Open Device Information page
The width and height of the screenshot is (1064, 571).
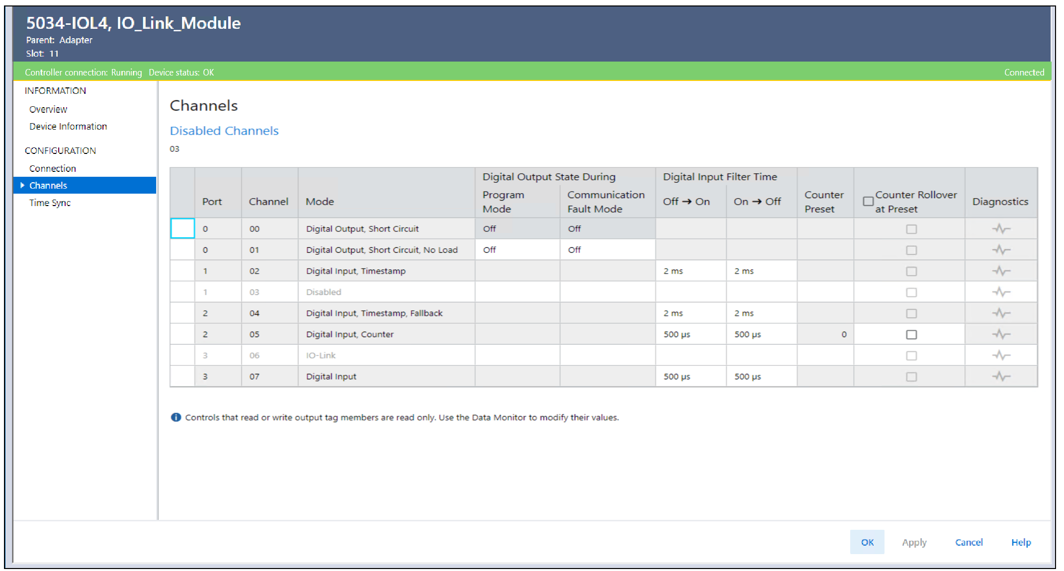68,127
